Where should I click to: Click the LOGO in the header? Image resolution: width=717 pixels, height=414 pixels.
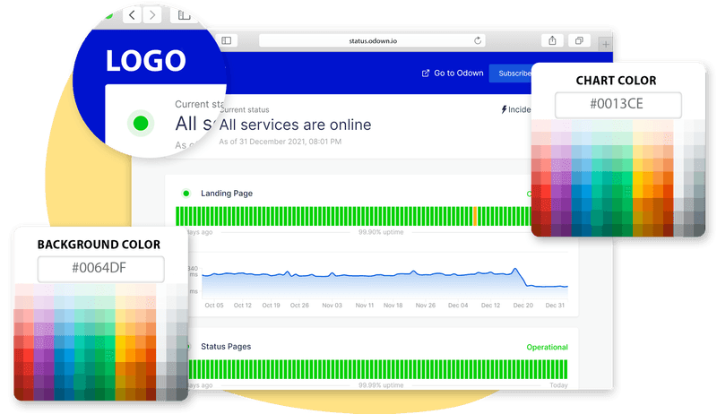[x=145, y=61]
